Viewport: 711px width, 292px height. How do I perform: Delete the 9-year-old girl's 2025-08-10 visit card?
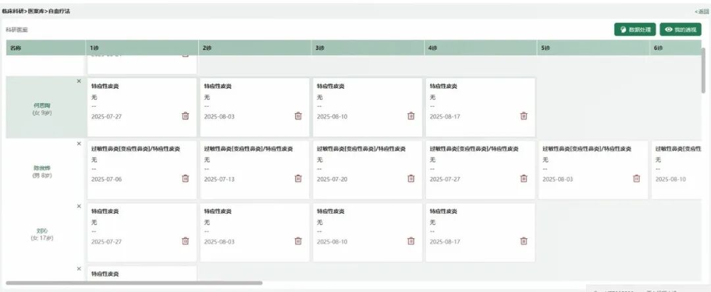click(411, 116)
